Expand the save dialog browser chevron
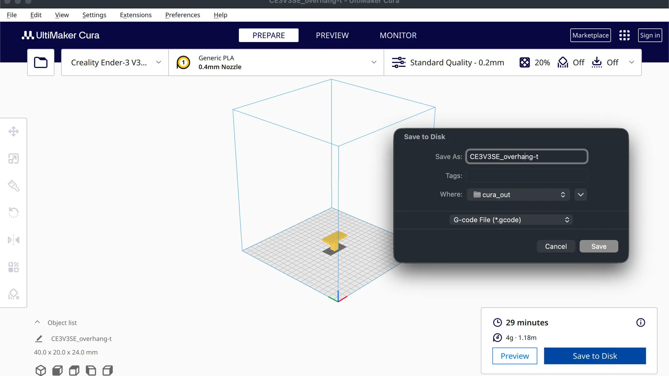Viewport: 669px width, 376px height. click(581, 195)
